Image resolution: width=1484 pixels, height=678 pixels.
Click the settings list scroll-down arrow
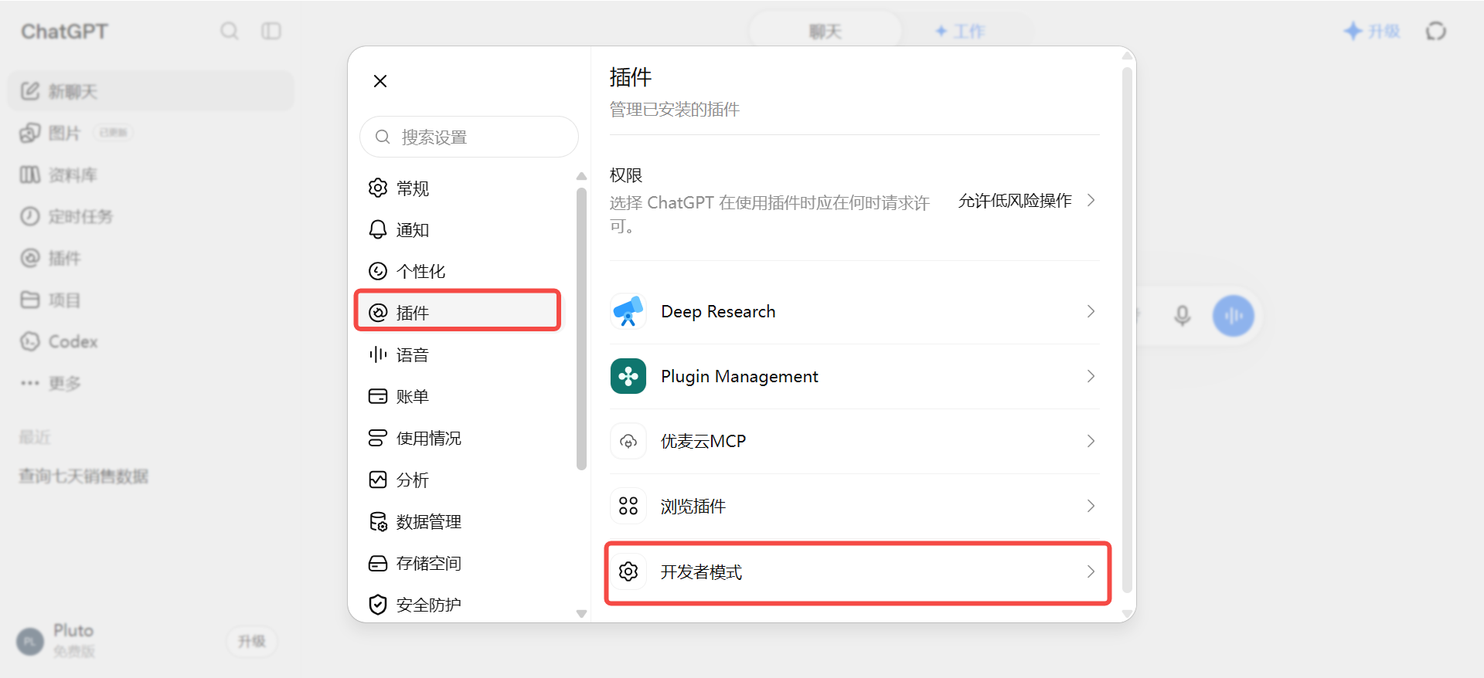(x=581, y=614)
